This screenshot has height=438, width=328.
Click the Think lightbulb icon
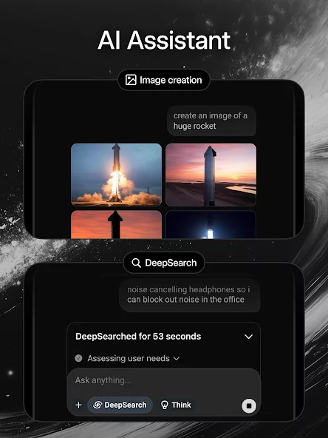point(165,405)
